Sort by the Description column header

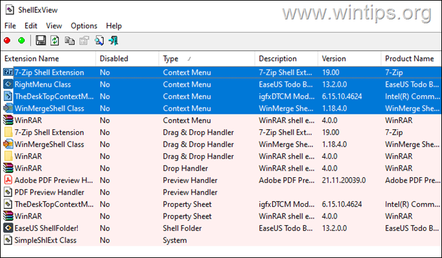pos(286,59)
